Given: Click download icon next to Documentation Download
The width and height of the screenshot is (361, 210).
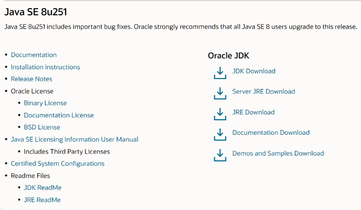Looking at the screenshot, I should click(x=220, y=134).
